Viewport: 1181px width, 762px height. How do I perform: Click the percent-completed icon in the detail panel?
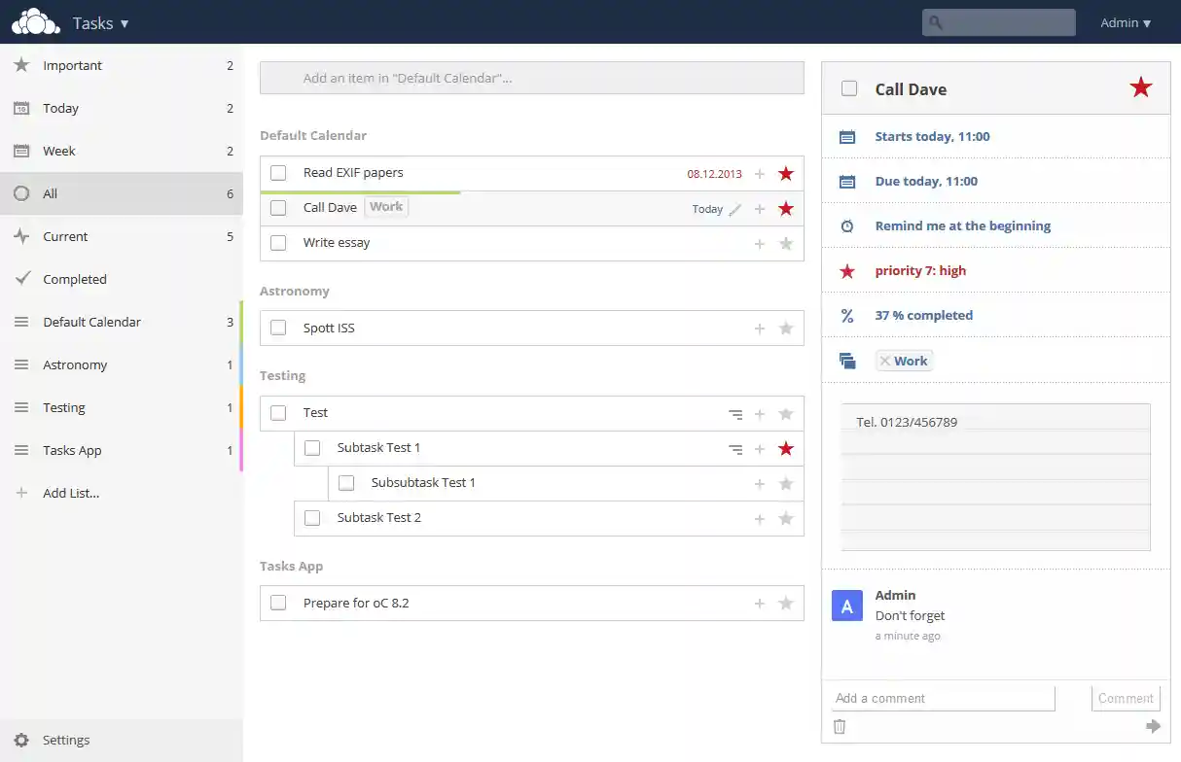coord(846,315)
